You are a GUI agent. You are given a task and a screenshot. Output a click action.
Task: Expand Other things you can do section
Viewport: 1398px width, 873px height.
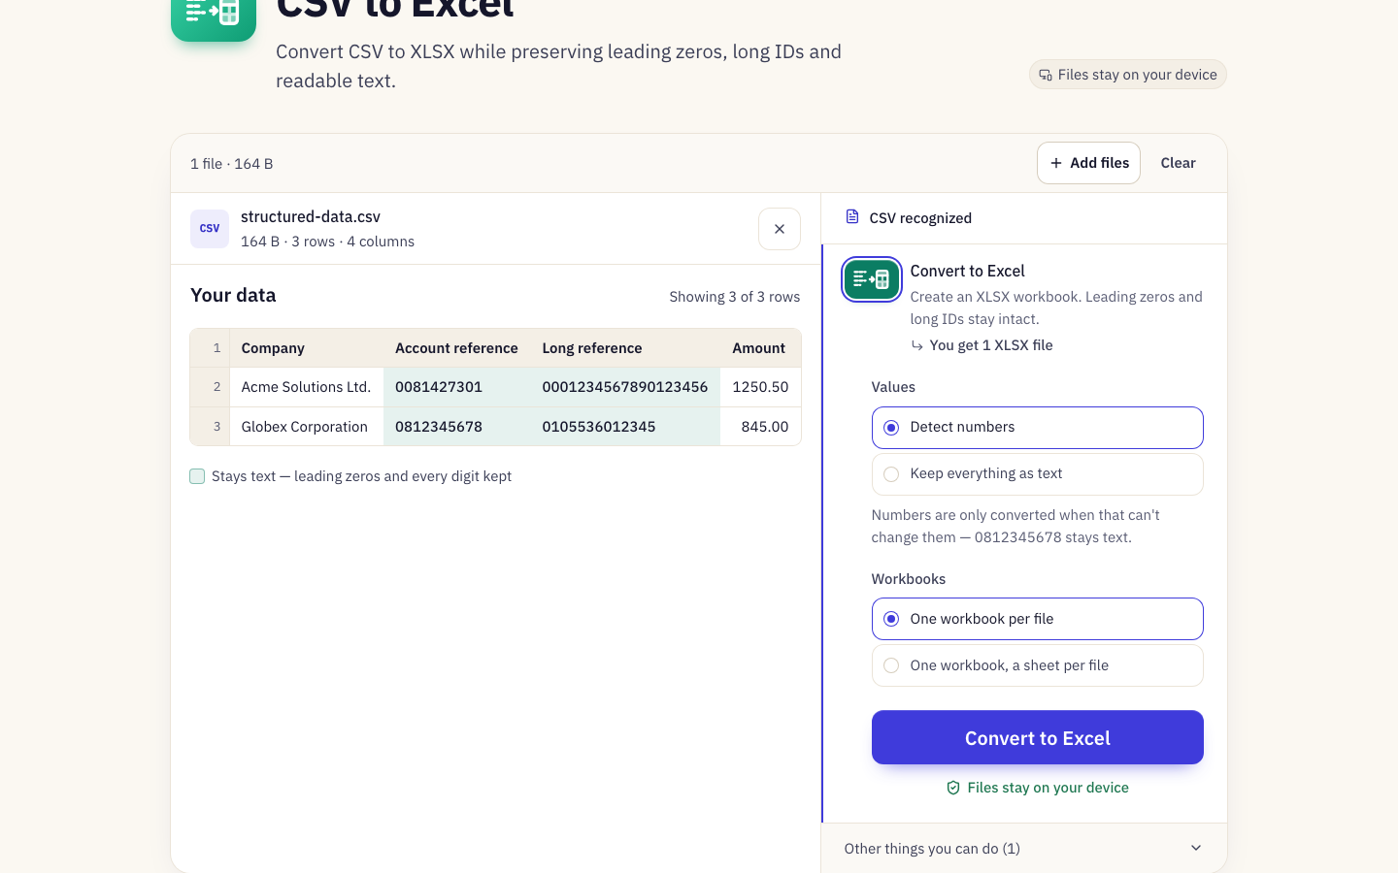(x=1024, y=849)
